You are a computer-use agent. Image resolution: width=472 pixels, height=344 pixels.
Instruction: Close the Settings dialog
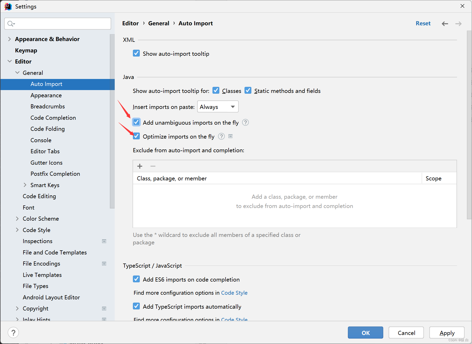[x=462, y=6]
